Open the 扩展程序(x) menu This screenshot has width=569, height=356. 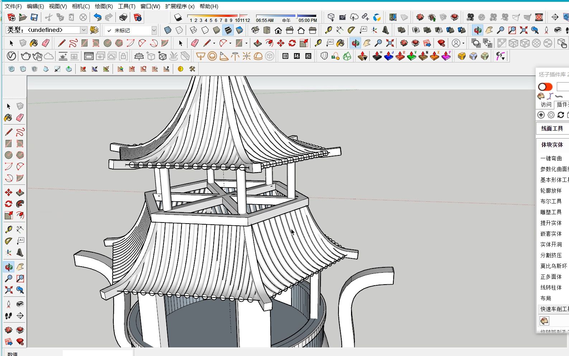point(180,6)
